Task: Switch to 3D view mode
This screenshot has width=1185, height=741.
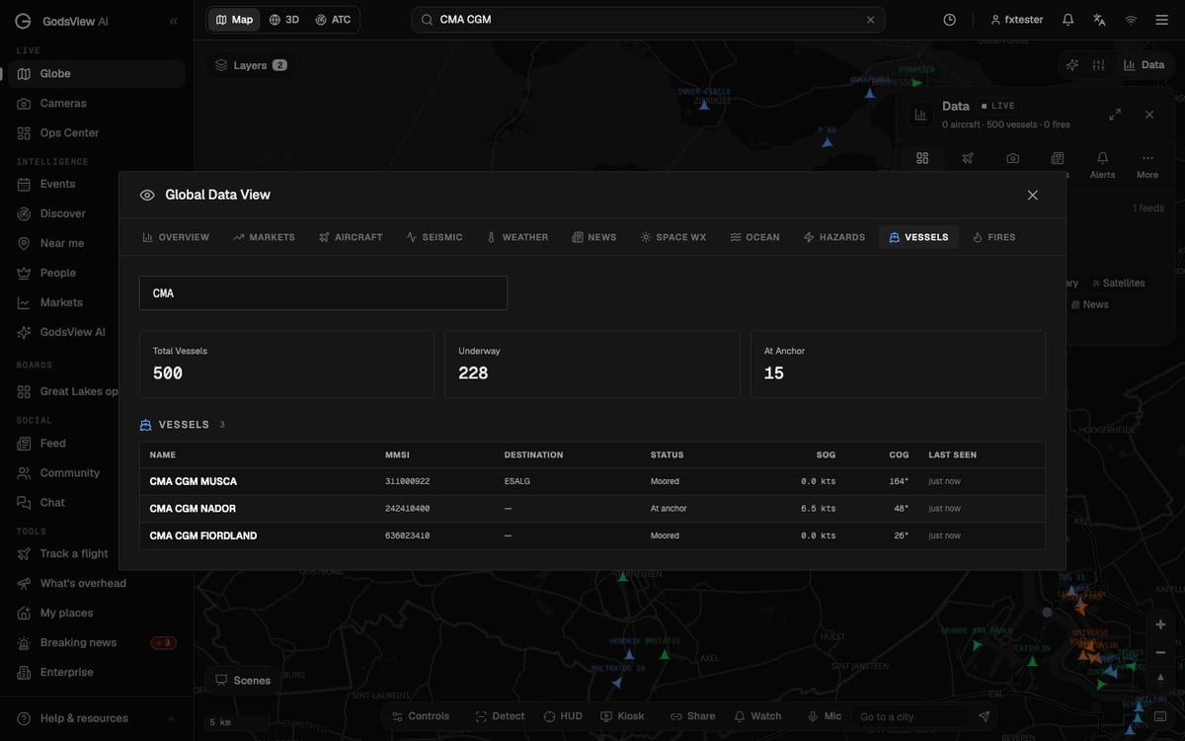Action: pos(284,20)
